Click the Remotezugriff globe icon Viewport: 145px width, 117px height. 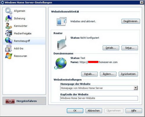(x=9, y=41)
